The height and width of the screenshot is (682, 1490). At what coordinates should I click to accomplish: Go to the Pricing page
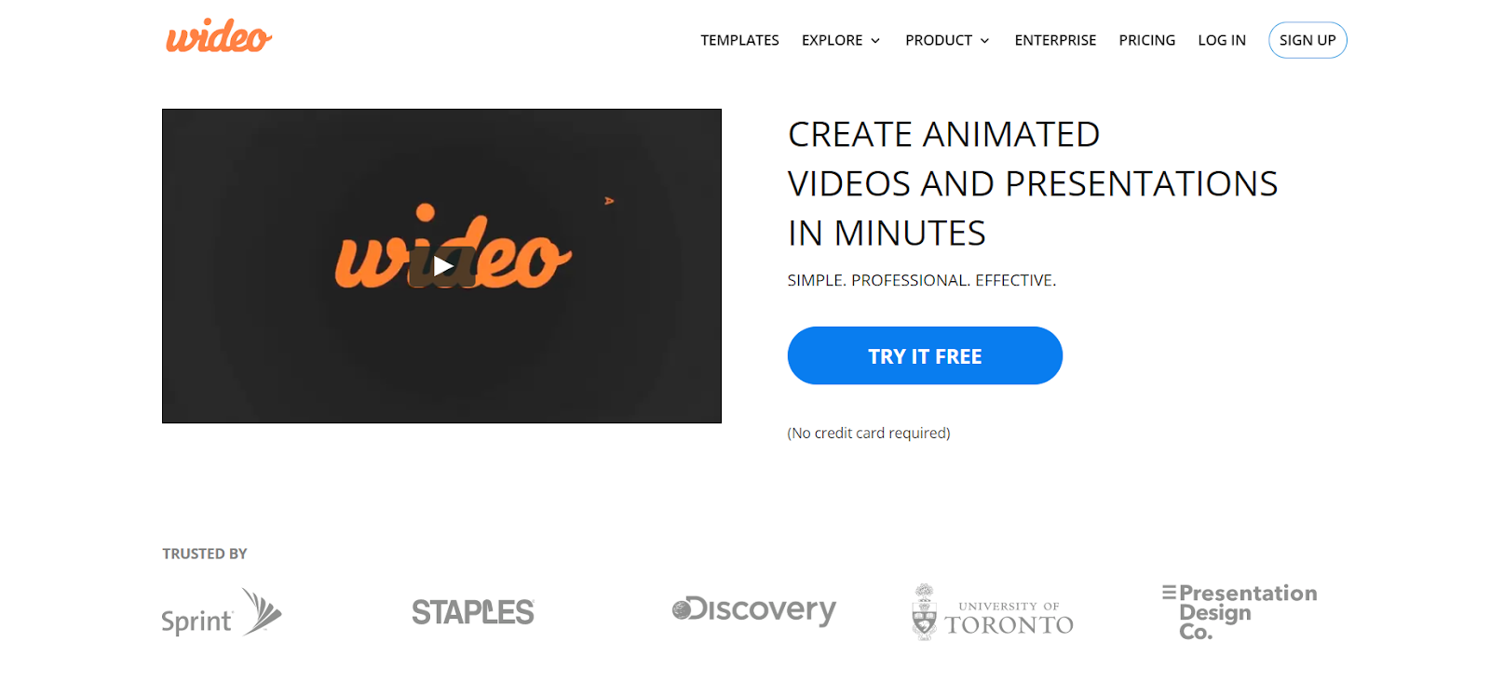[1146, 40]
